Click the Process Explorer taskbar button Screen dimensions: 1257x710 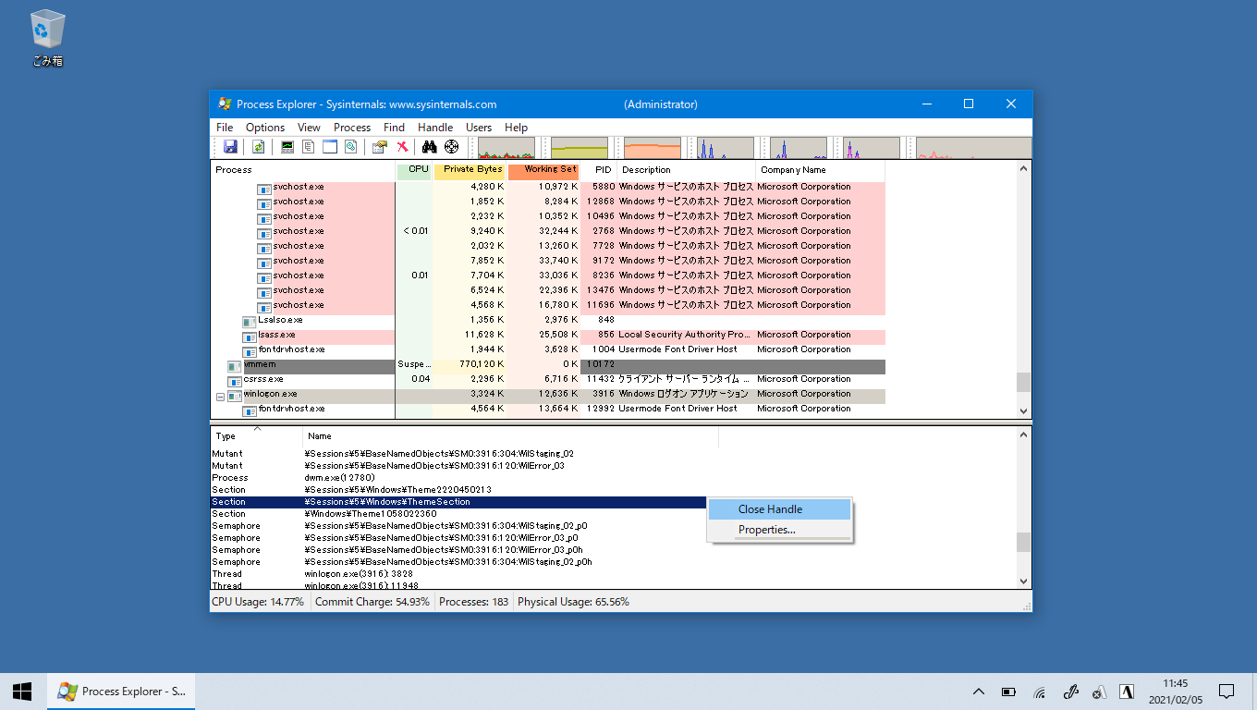pyautogui.click(x=121, y=691)
